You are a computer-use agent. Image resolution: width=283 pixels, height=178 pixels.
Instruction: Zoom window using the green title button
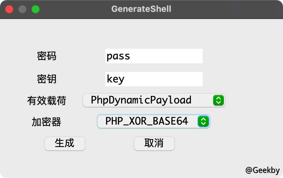pyautogui.click(x=36, y=9)
